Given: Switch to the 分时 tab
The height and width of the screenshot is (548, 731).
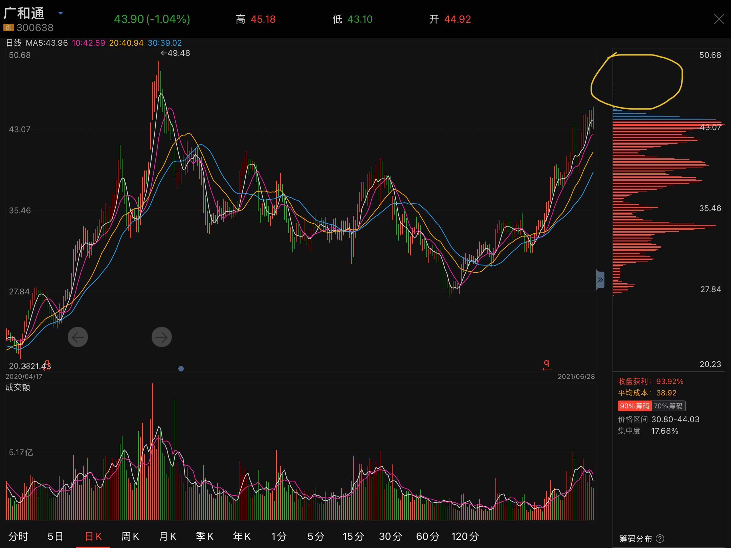Looking at the screenshot, I should click(19, 536).
